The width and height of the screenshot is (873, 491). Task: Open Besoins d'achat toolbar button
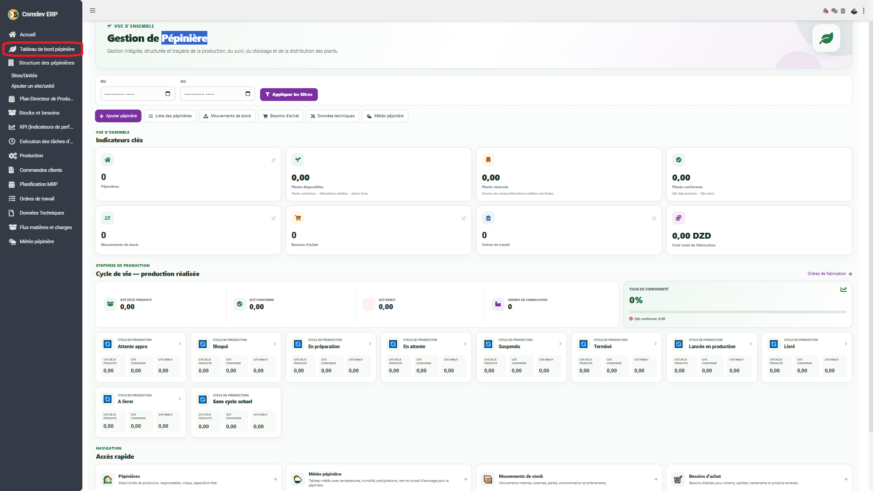tap(281, 116)
